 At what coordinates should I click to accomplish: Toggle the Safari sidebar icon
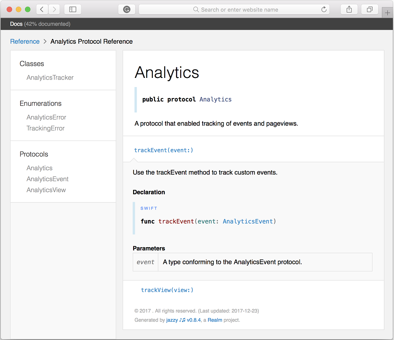tap(73, 9)
